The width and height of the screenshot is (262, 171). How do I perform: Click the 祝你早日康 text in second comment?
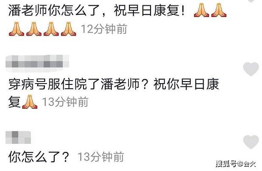click(186, 84)
